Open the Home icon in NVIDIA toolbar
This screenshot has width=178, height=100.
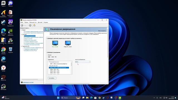click(x=34, y=25)
